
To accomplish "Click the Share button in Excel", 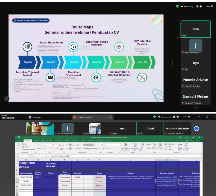I will [x=197, y=141].
